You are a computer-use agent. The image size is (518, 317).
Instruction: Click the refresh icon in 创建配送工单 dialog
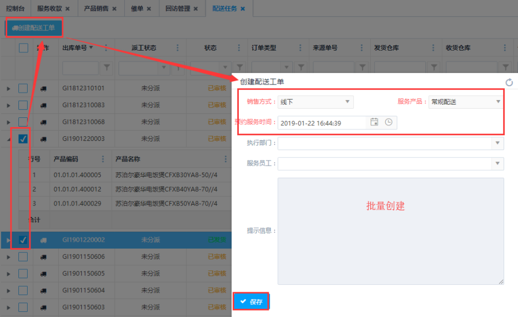point(509,82)
